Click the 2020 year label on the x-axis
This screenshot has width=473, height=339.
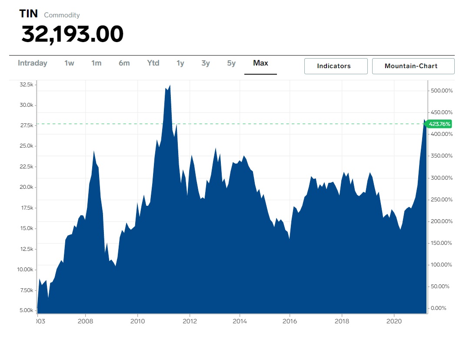tap(394, 321)
